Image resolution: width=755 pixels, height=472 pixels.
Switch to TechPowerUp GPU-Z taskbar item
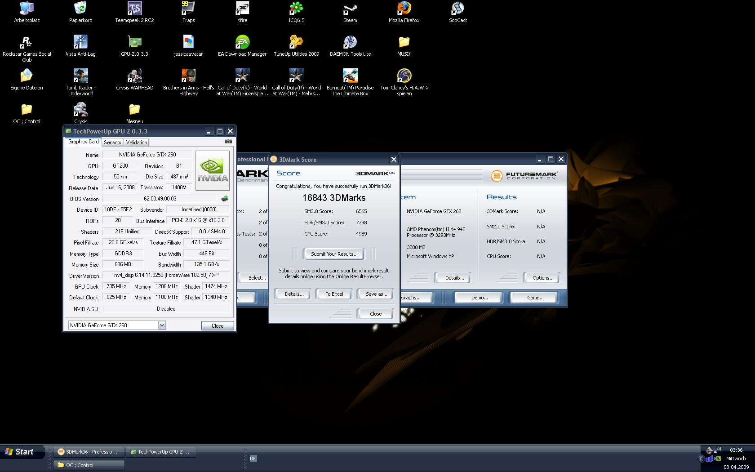[161, 452]
